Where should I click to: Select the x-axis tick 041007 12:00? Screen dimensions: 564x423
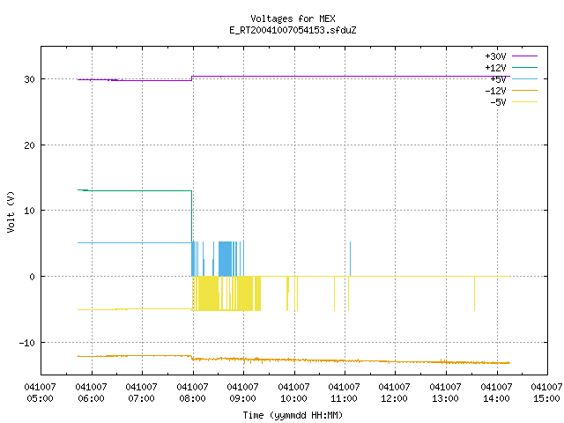click(x=395, y=393)
